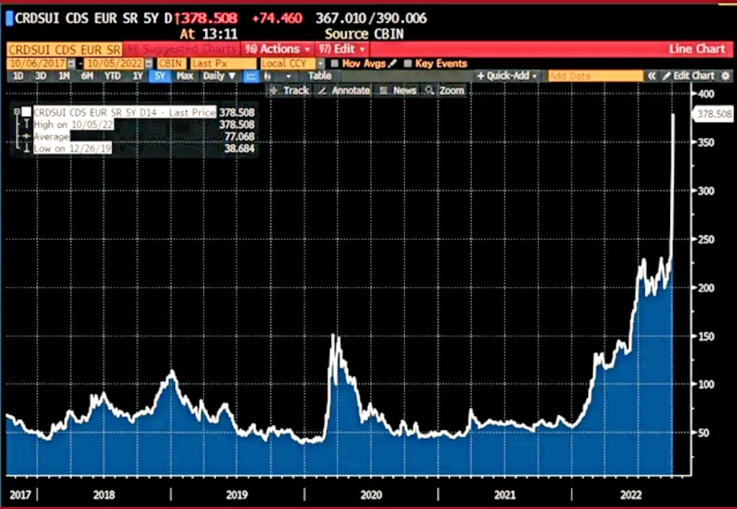Toggle the CRDSUI series legend checkbox
The image size is (737, 509).
(x=27, y=112)
